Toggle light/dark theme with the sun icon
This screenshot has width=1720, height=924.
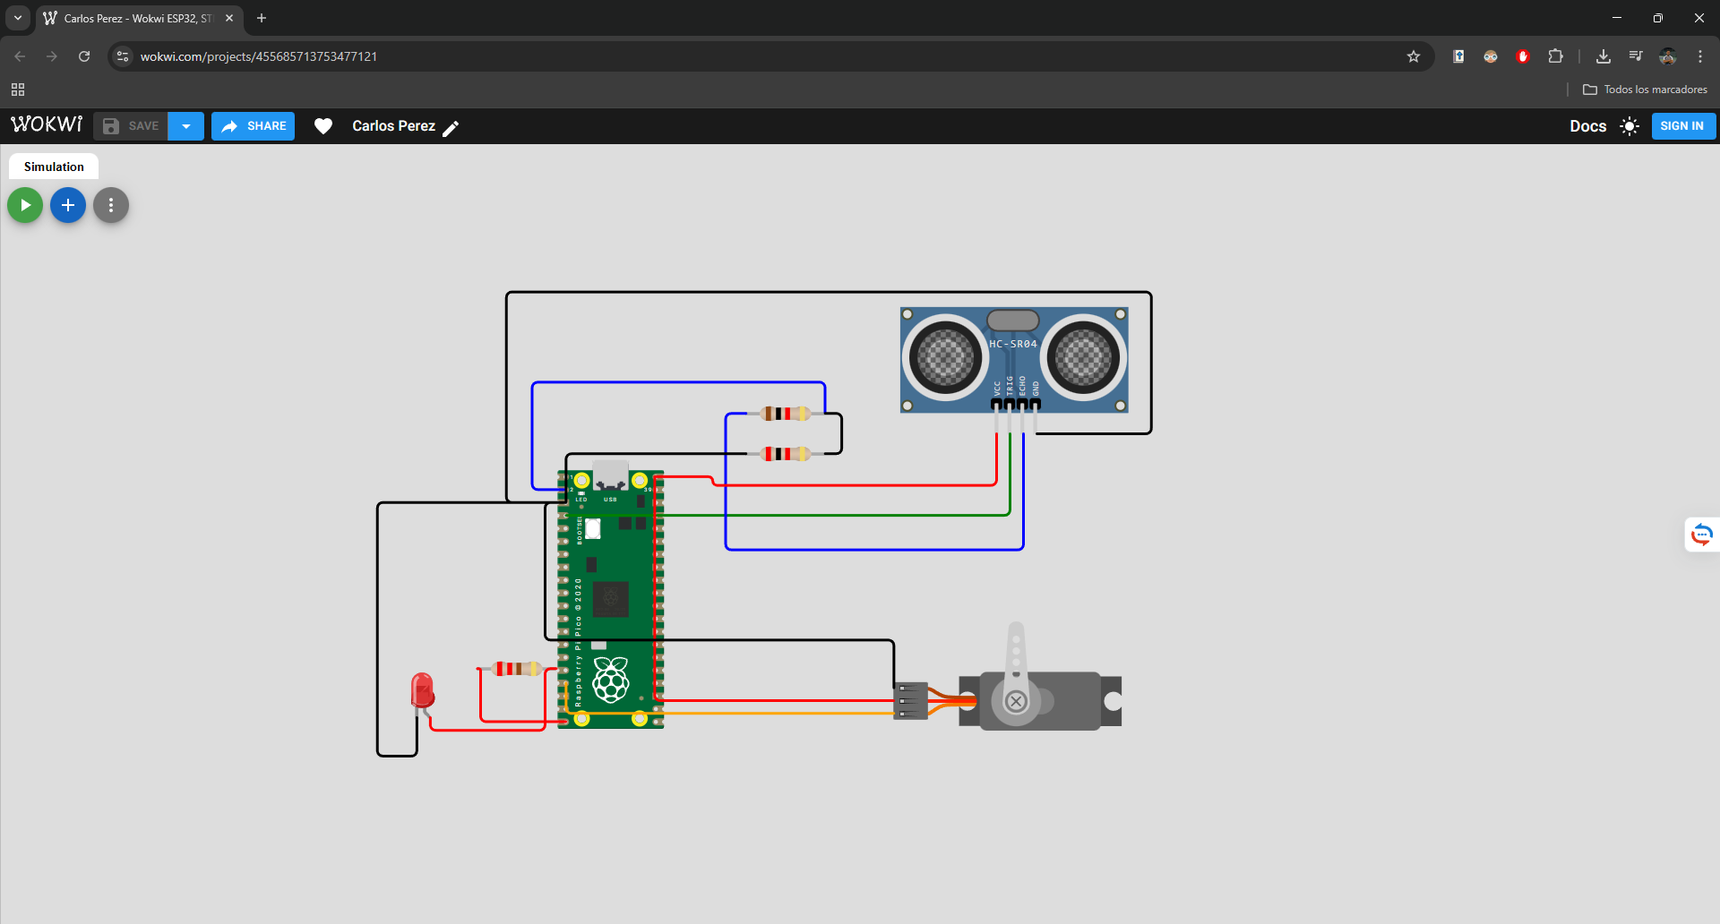pyautogui.click(x=1630, y=126)
